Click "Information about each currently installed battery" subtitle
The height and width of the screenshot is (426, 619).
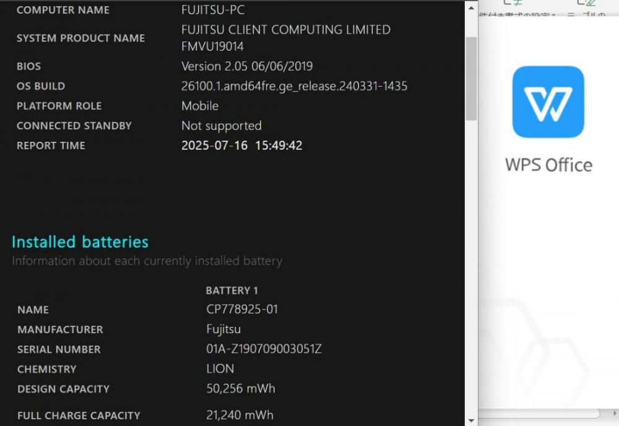coord(147,261)
